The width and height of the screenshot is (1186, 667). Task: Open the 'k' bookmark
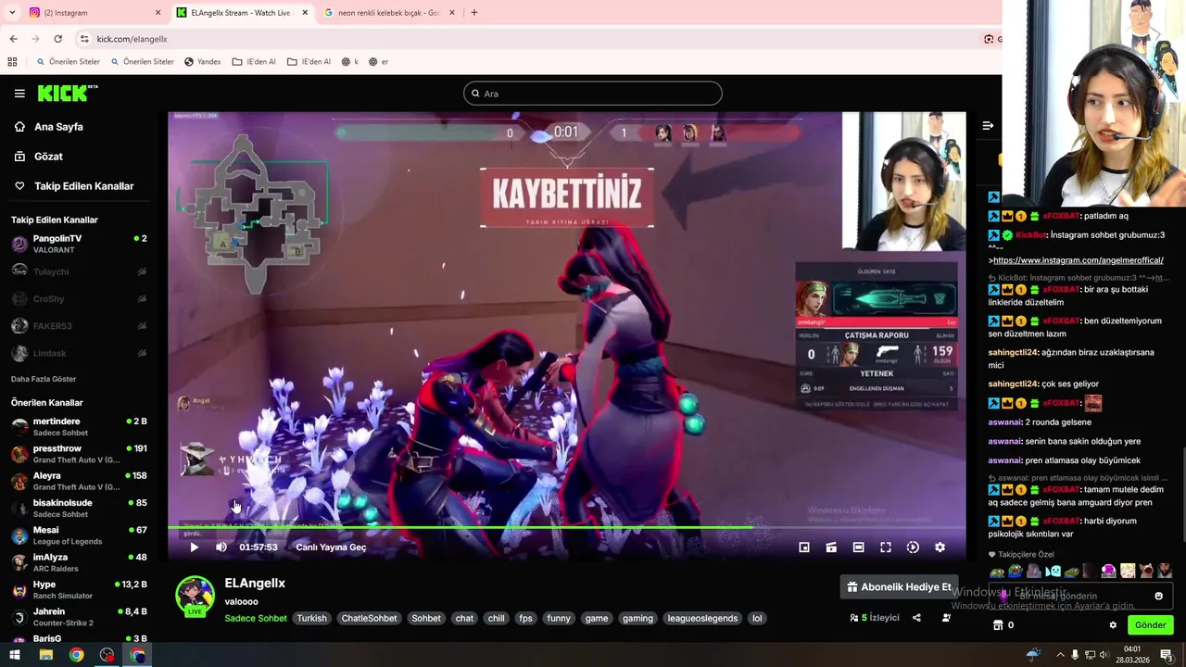coord(350,62)
